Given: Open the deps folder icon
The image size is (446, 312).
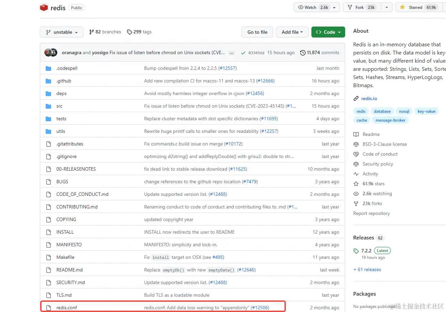Looking at the screenshot, I should (x=48, y=94).
